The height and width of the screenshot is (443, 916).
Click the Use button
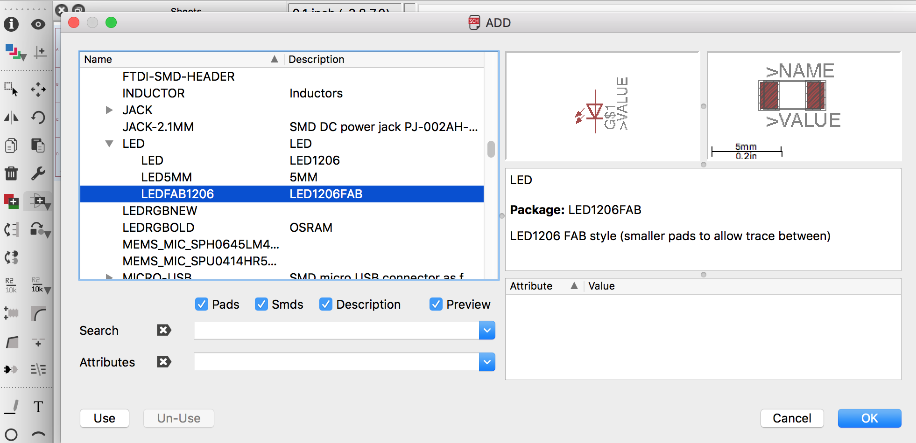coord(104,418)
